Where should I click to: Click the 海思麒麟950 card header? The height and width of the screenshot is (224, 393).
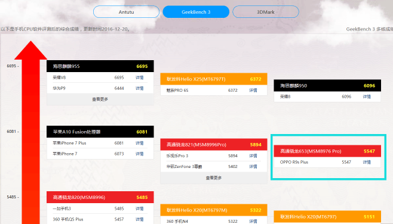tap(327, 86)
